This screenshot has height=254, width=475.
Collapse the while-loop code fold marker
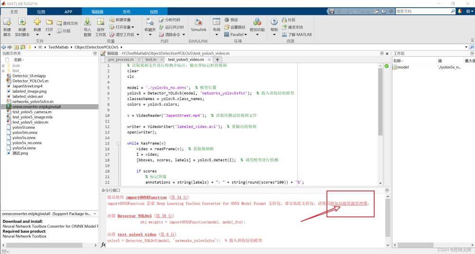[x=119, y=143]
